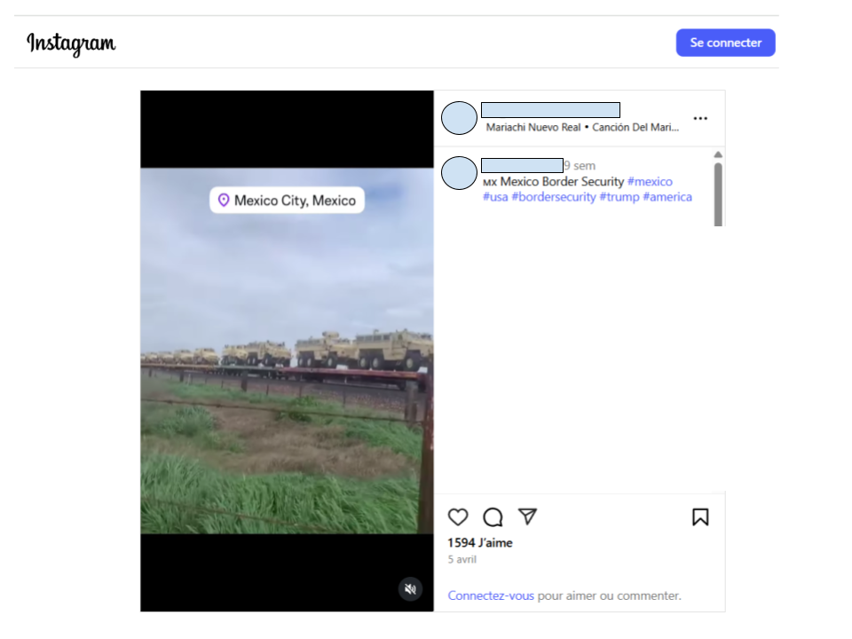The image size is (852, 639).
Task: Click the 1594 J'aime likes count
Action: (x=480, y=543)
